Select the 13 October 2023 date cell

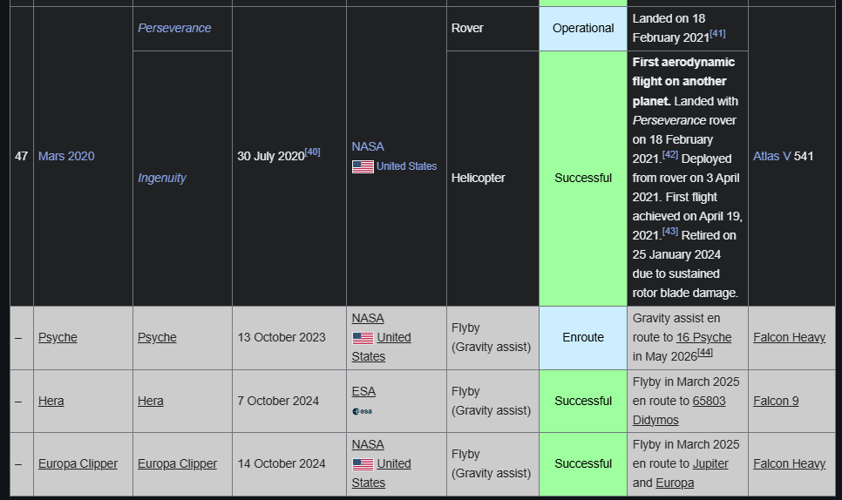289,337
